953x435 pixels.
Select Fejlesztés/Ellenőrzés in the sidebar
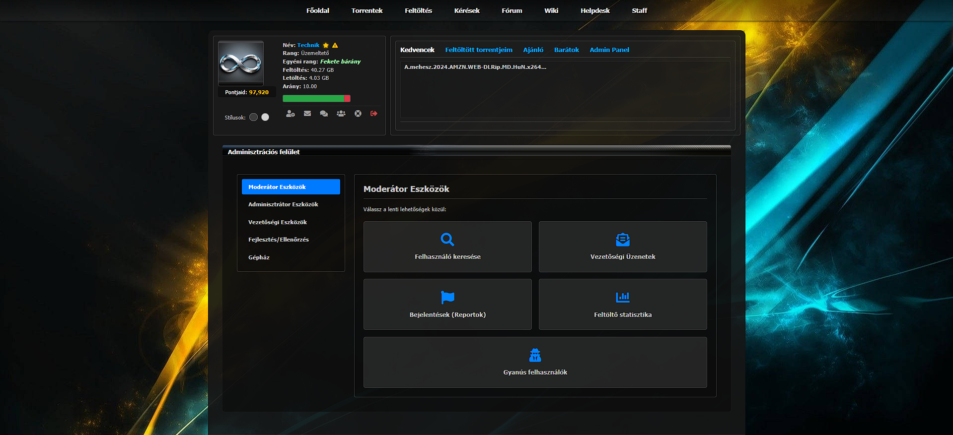coord(291,240)
